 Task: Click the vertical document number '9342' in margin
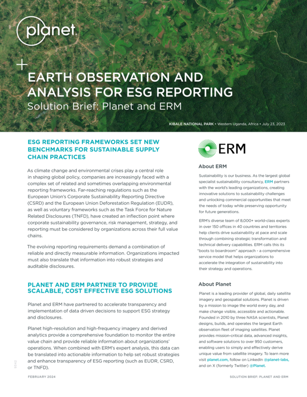15,364
